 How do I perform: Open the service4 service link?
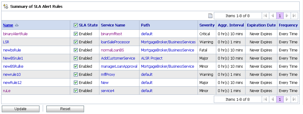point(108,91)
